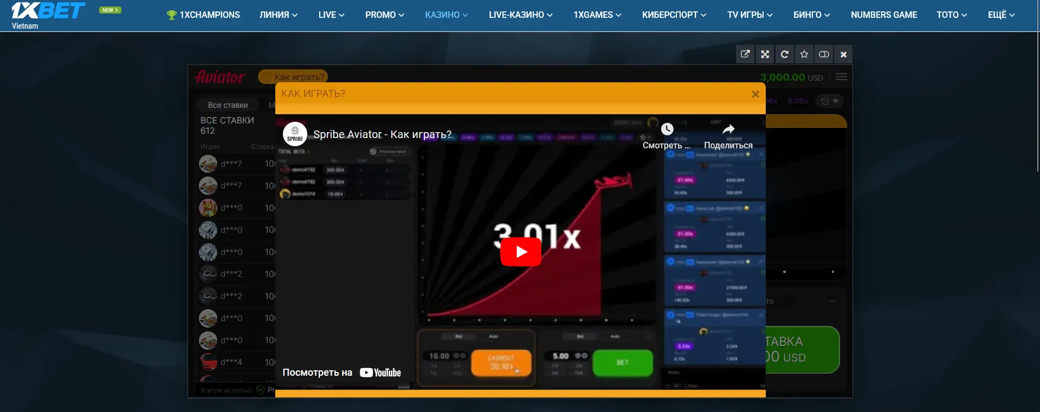
Task: Play the Spribe Aviator YouTube video
Action: [x=520, y=252]
